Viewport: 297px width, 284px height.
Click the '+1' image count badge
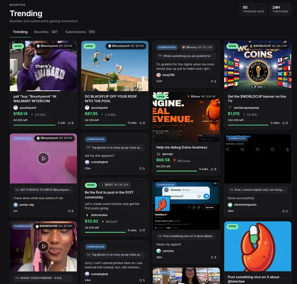coord(215,184)
